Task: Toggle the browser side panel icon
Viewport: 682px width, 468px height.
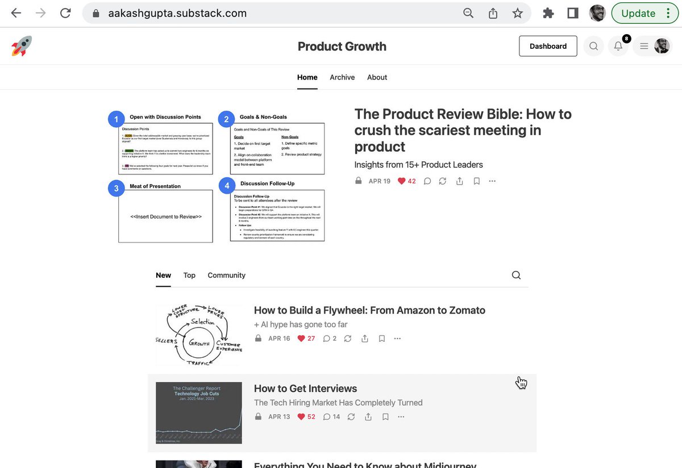Action: click(573, 13)
